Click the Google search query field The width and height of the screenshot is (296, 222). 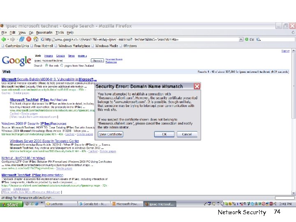pyautogui.click(x=62, y=60)
